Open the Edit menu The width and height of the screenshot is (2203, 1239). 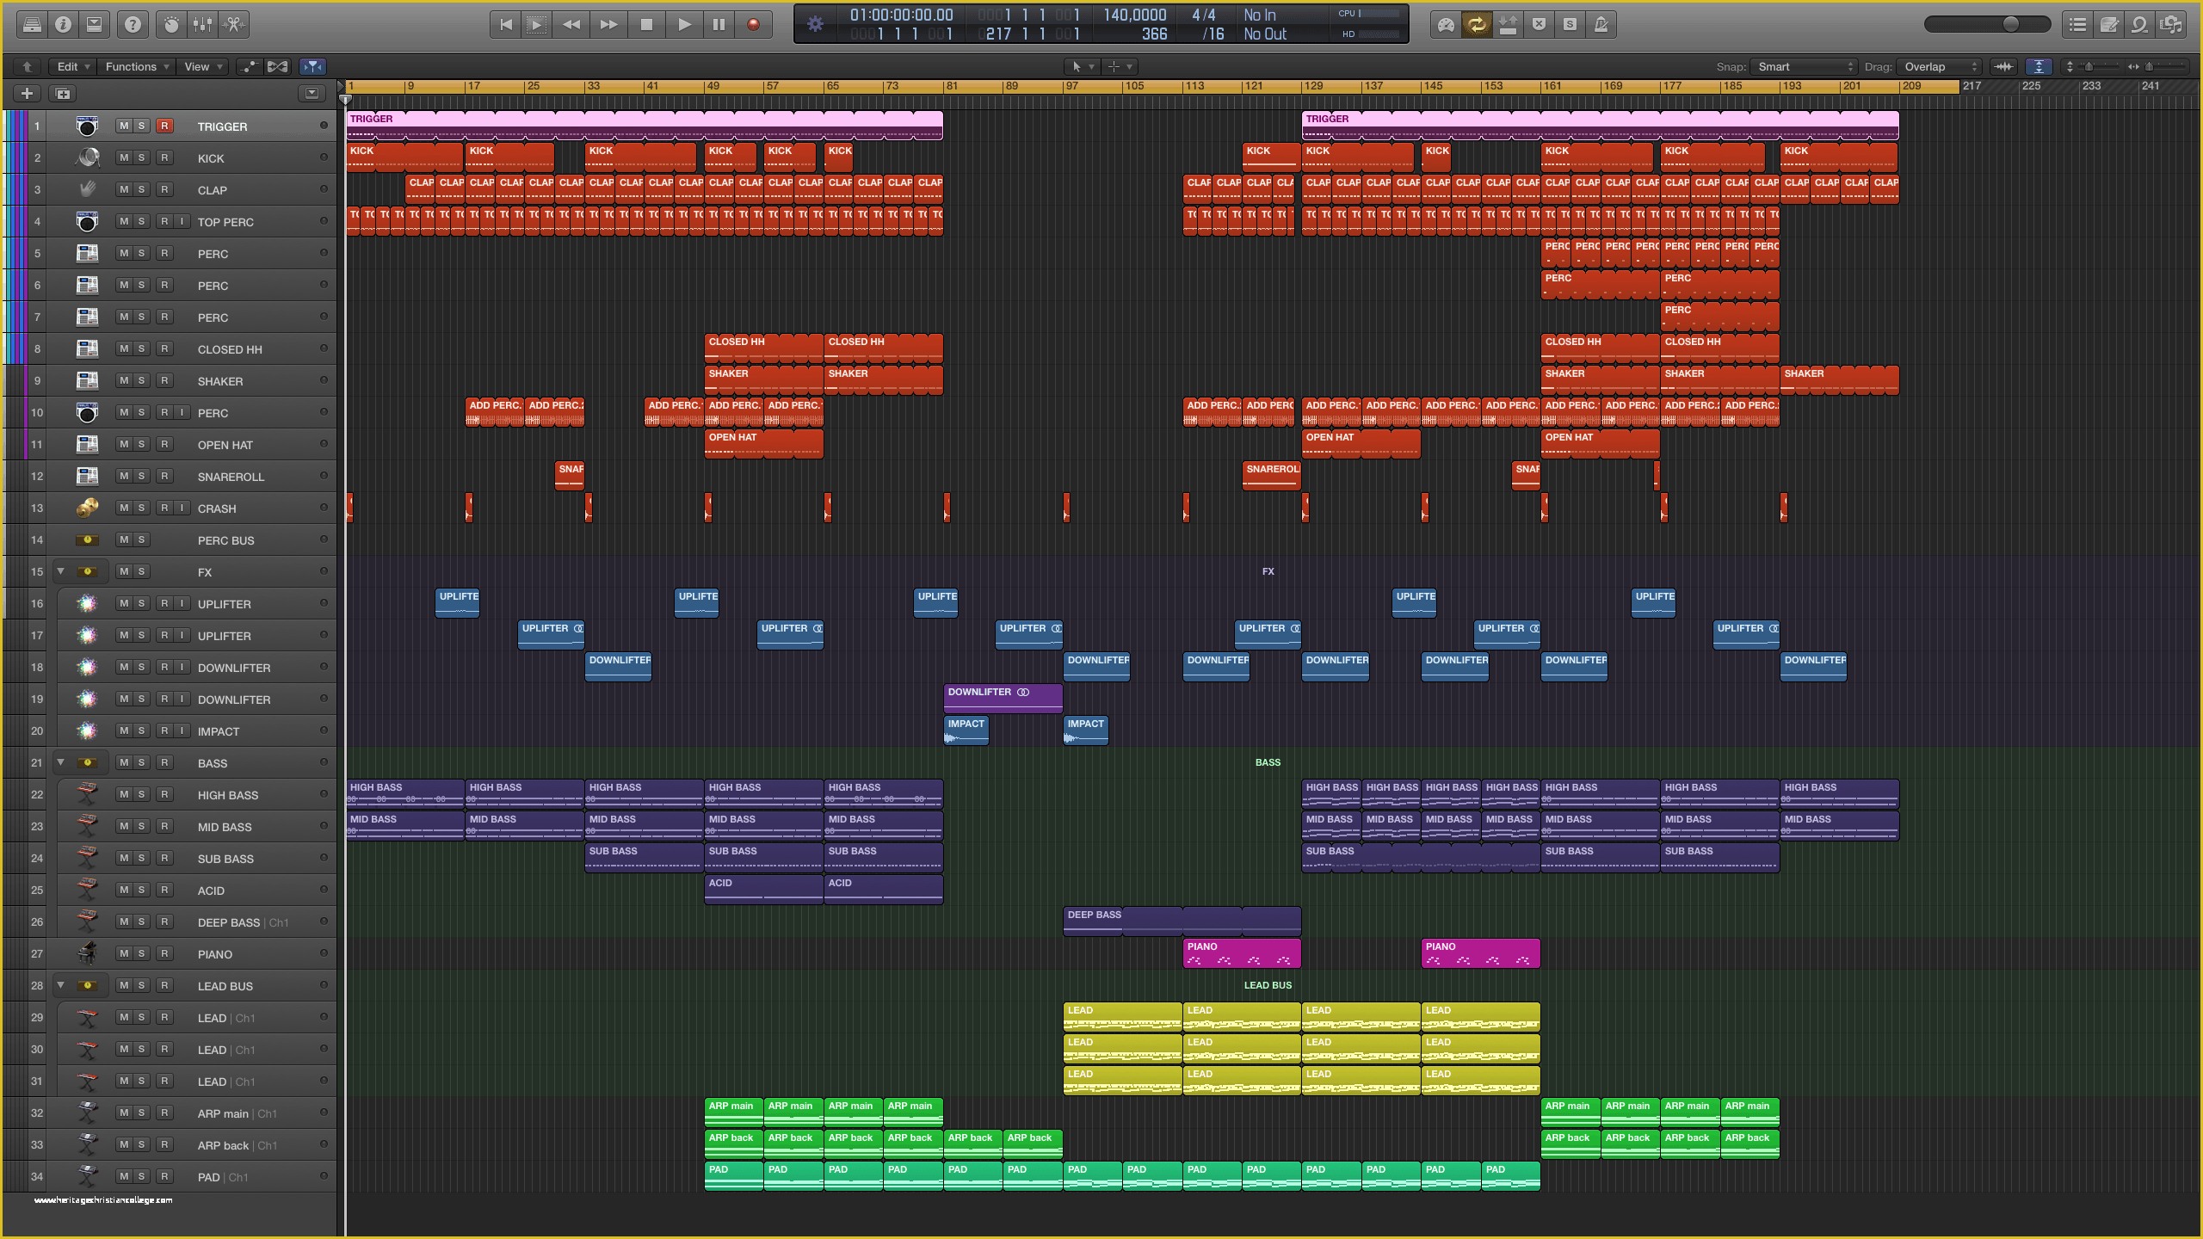tap(72, 66)
